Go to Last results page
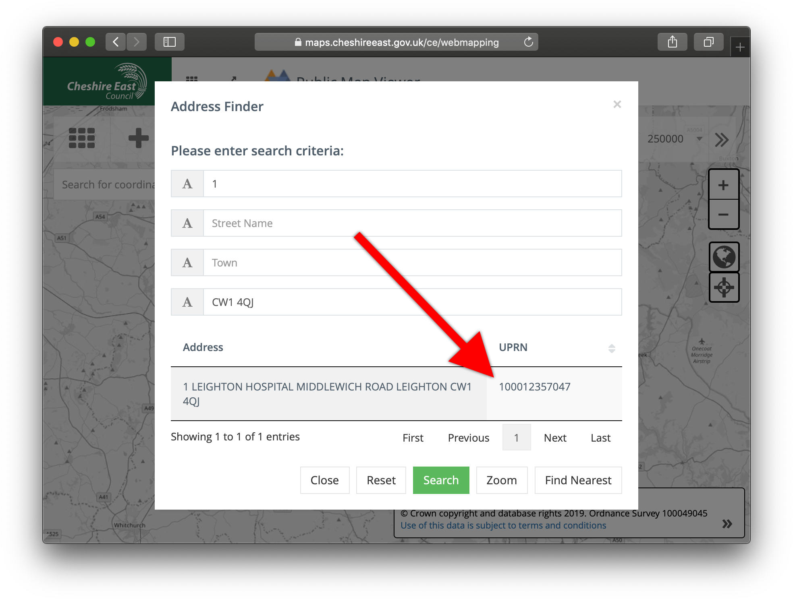This screenshot has width=793, height=599. pos(600,438)
